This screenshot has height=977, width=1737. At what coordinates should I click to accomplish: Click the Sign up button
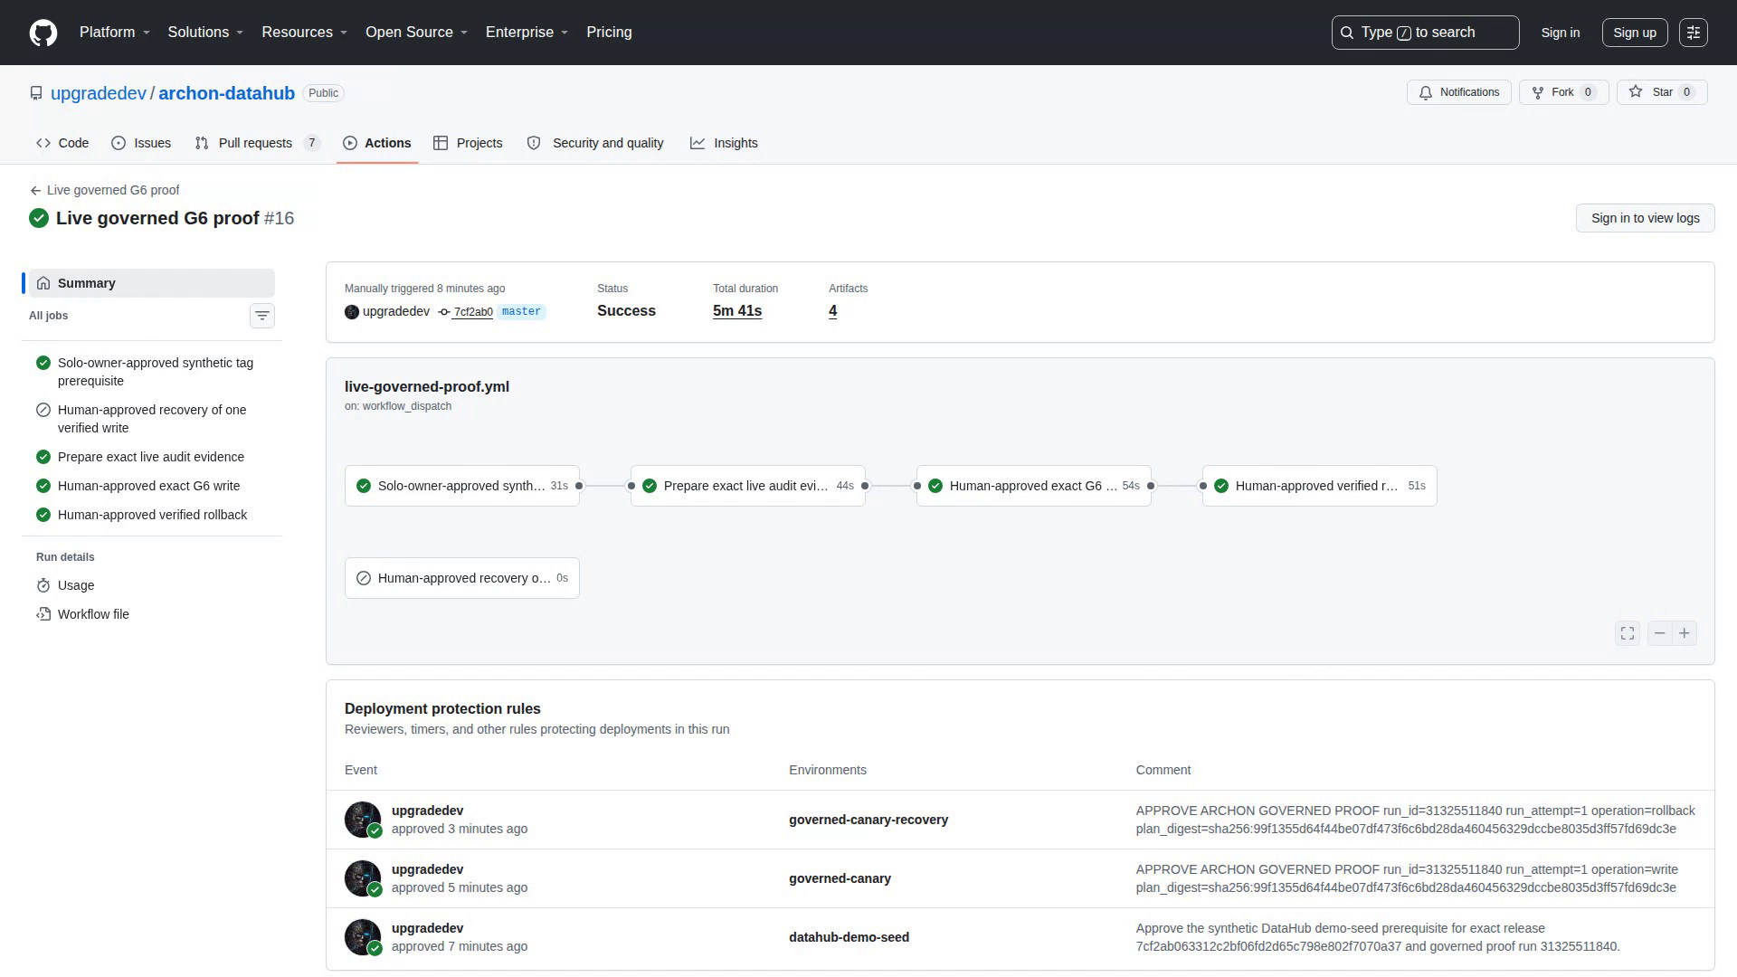(x=1635, y=33)
